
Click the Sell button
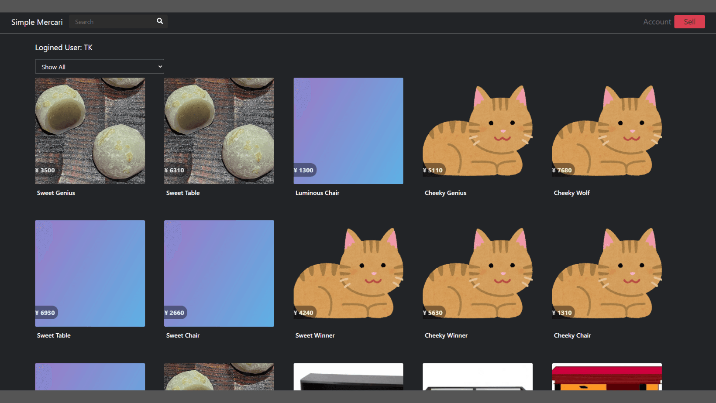(x=689, y=22)
